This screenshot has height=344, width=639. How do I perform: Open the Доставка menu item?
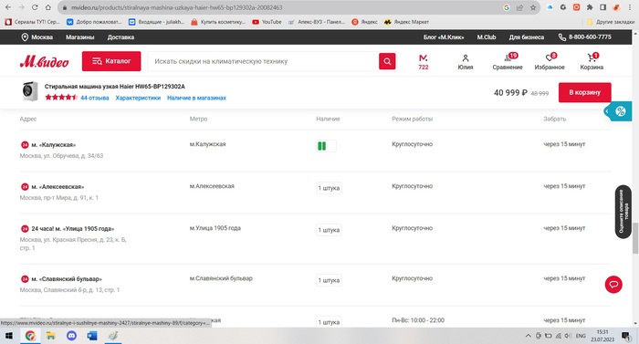pos(120,37)
